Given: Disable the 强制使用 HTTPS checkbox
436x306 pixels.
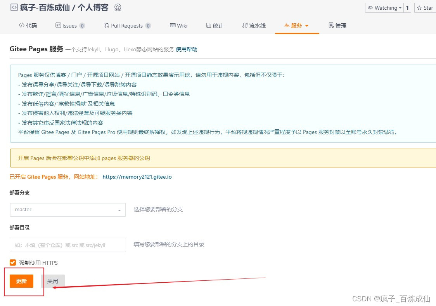Looking at the screenshot, I should pos(12,263).
